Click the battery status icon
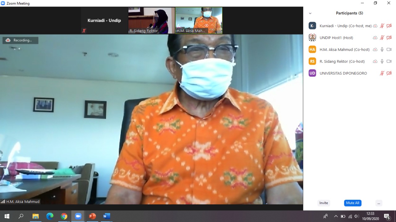The height and width of the screenshot is (222, 396). [343, 216]
